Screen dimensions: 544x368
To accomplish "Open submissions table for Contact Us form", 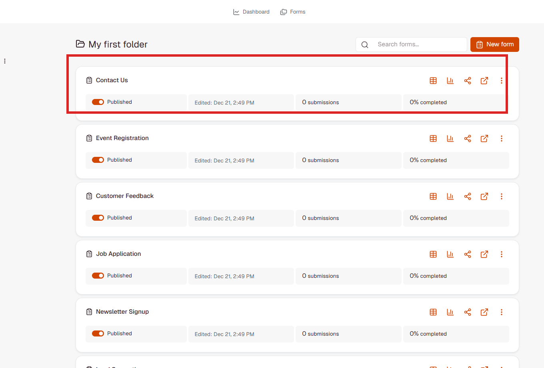I will [433, 80].
